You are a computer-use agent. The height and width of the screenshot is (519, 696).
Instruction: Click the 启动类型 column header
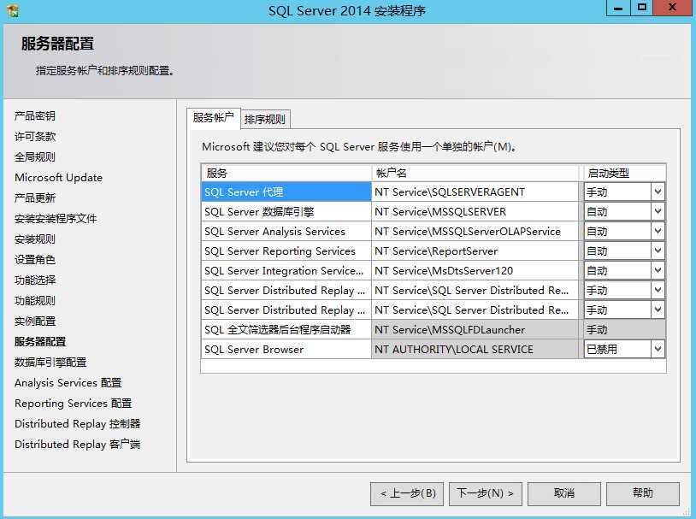click(624, 173)
